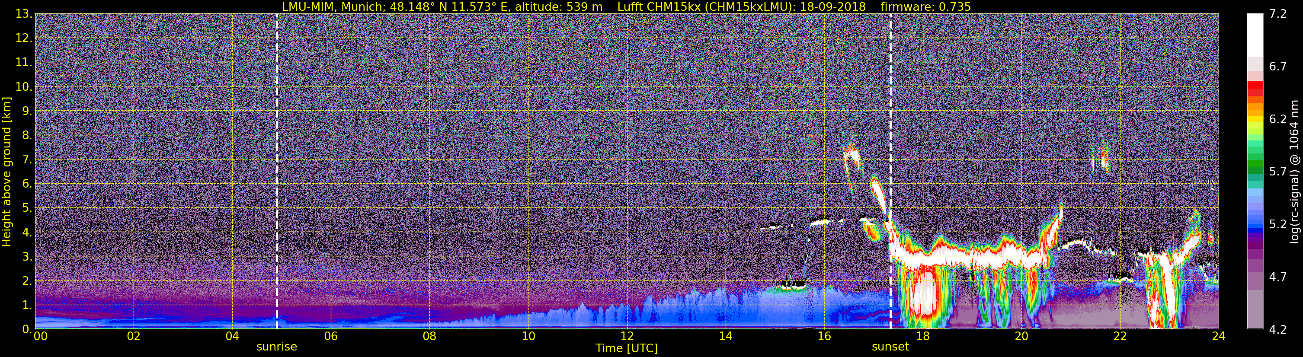Click the time axis tick label '02'
This screenshot has height=357, width=1303.
pyautogui.click(x=134, y=336)
